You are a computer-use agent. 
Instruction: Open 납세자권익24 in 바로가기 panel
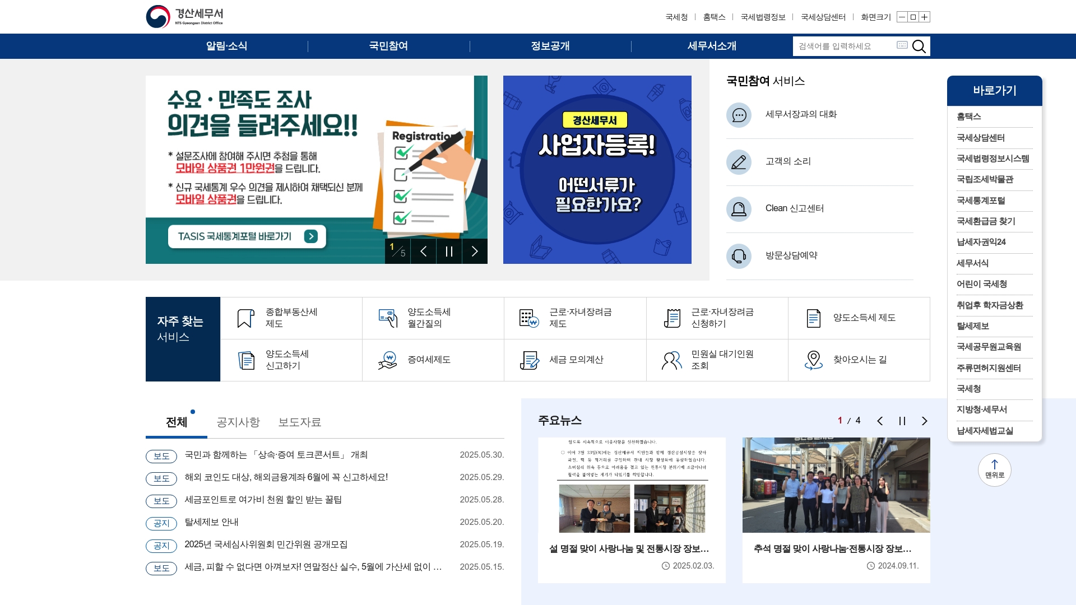pos(981,242)
